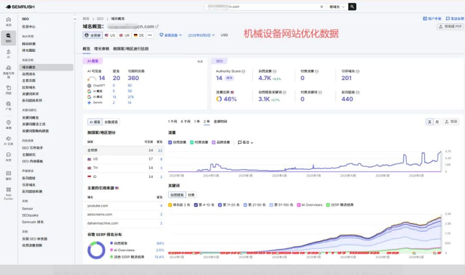Open the domain external link icon
The width and height of the screenshot is (465, 275).
click(157, 26)
